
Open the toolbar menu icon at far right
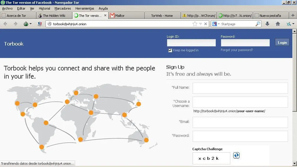coord(290,24)
